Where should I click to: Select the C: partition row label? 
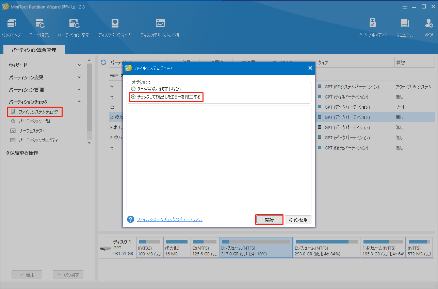112,107
